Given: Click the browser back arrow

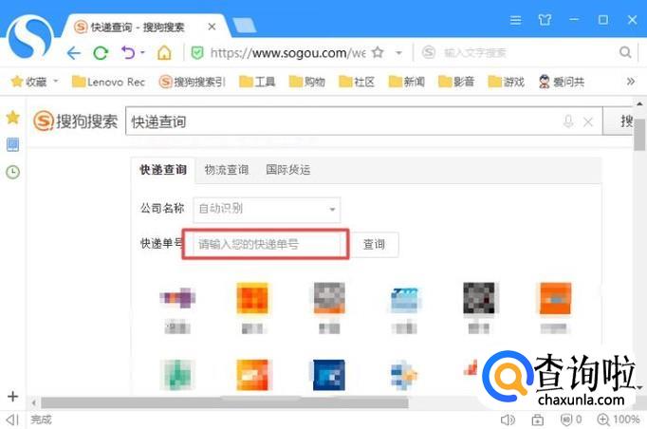Looking at the screenshot, I should point(73,53).
